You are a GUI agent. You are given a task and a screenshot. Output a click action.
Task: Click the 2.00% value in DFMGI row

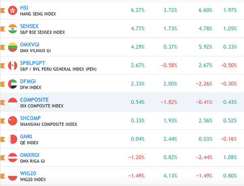(x=170, y=84)
